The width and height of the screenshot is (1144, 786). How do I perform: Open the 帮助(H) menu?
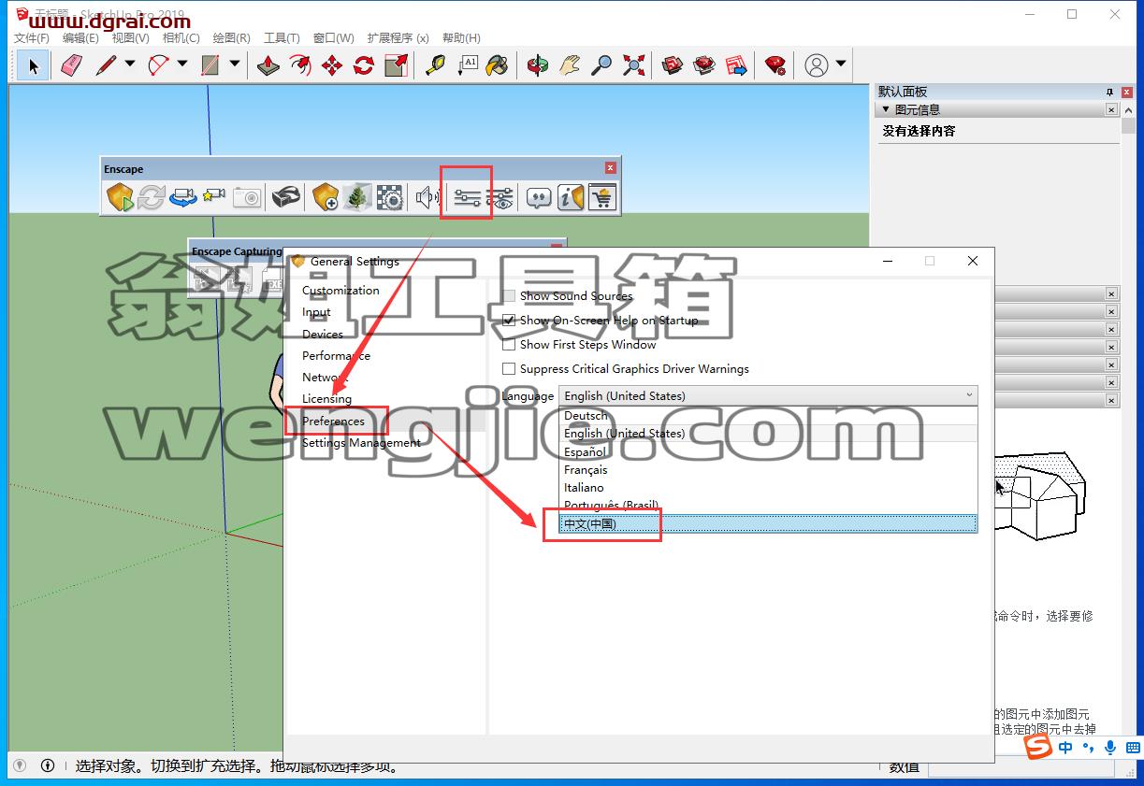461,38
